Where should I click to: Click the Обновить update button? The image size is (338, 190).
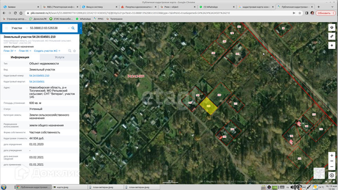326,13
